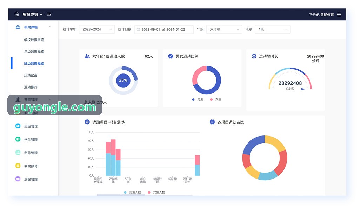Open the 统计学年 2023~2024 dropdown
This screenshot has width=361, height=210.
pos(97,29)
